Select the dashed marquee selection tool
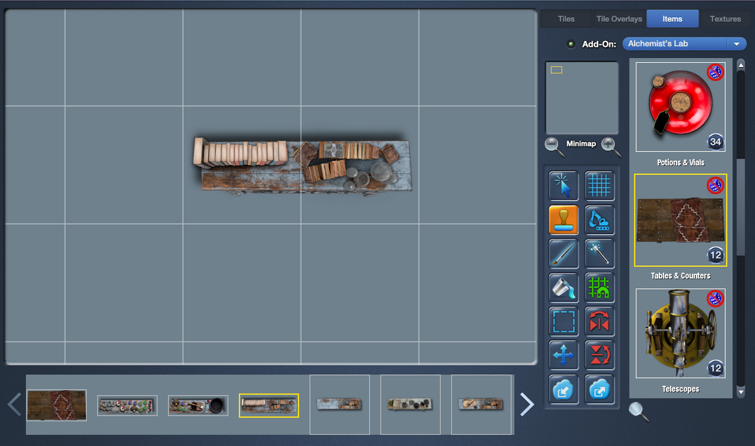The height and width of the screenshot is (446, 755). click(x=563, y=321)
